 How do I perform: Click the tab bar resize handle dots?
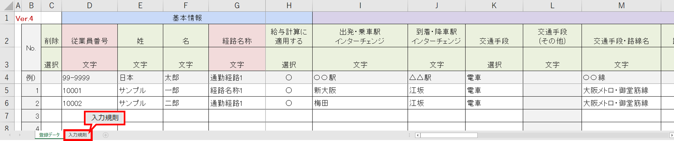tap(409, 135)
